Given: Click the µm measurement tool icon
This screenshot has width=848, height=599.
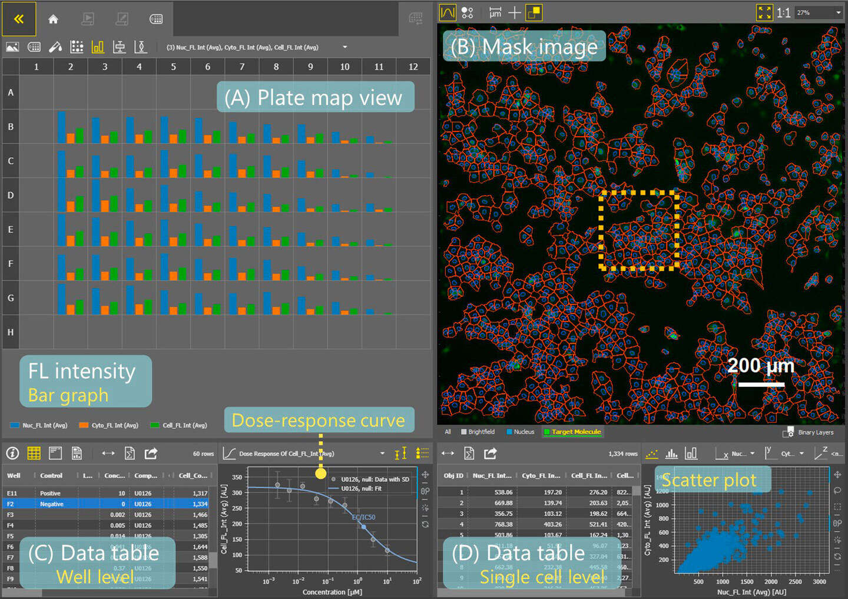Looking at the screenshot, I should tap(496, 12).
